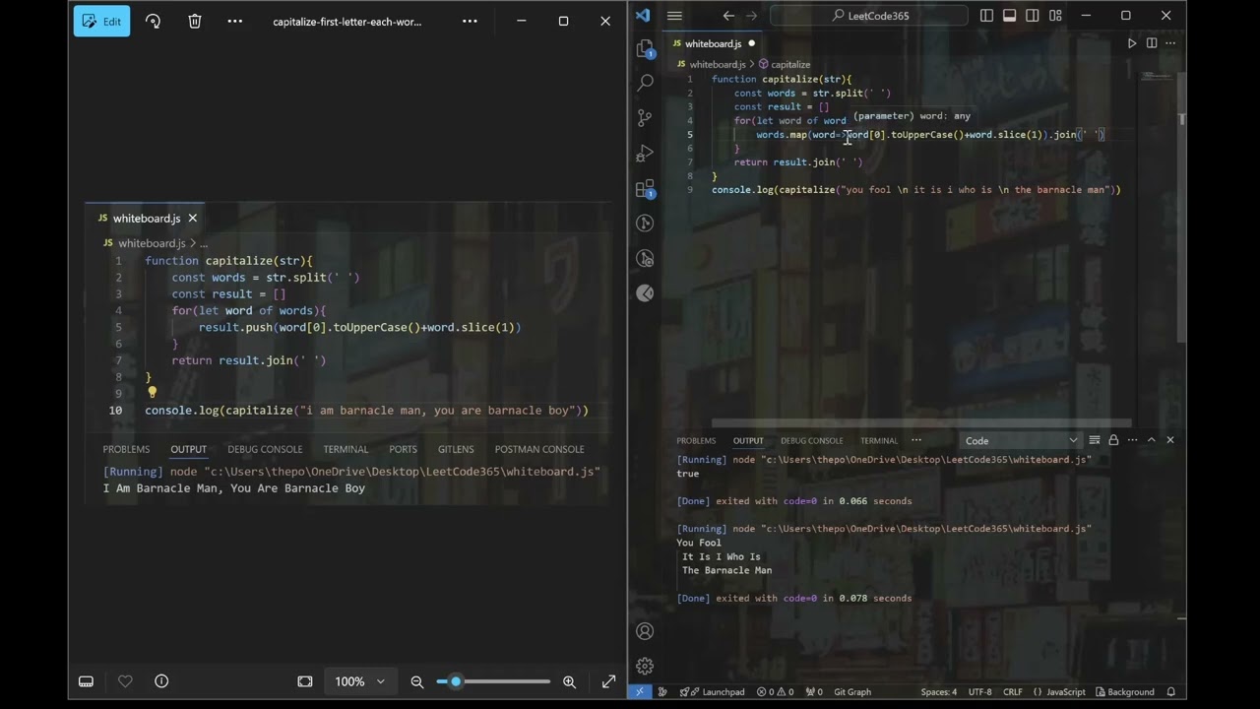The image size is (1260, 709).
Task: Open See more ellipsis beside trash icon
Action: tap(234, 21)
